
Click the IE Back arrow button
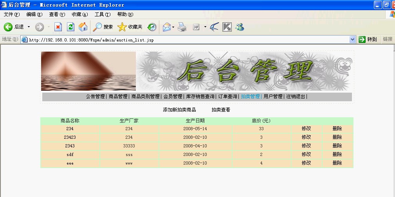coord(8,27)
